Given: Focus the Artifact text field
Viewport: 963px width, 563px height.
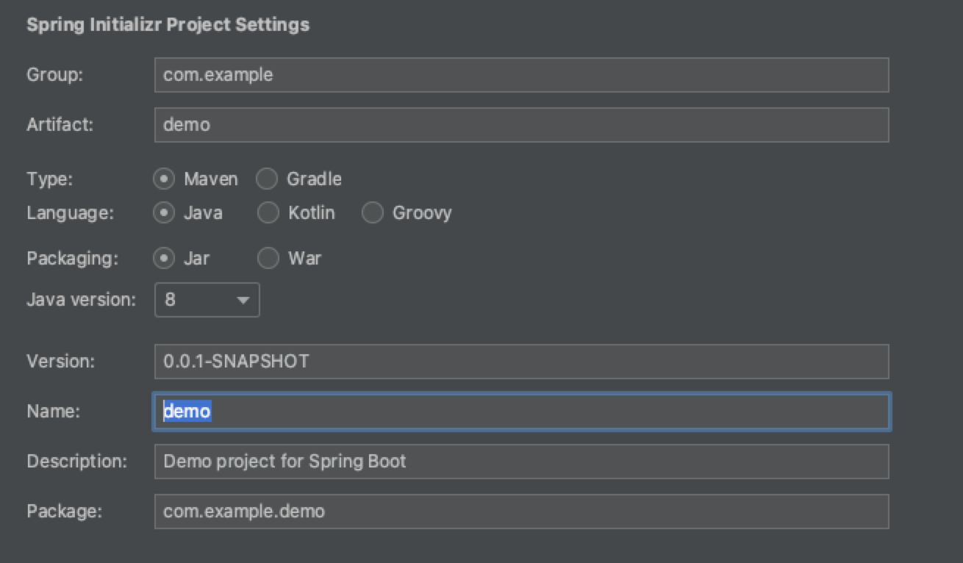Looking at the screenshot, I should pos(521,125).
